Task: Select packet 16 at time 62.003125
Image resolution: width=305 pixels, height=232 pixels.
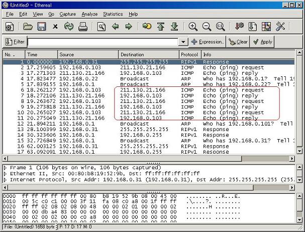Action: (x=149, y=146)
